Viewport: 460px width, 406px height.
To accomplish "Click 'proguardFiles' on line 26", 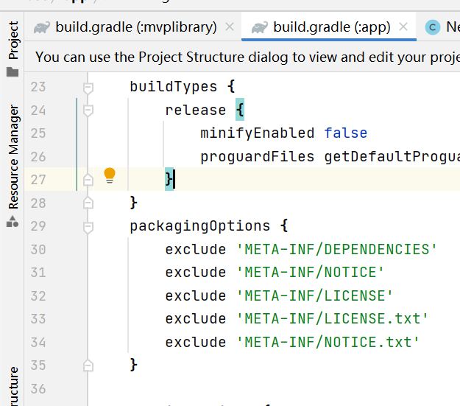I will pyautogui.click(x=257, y=157).
